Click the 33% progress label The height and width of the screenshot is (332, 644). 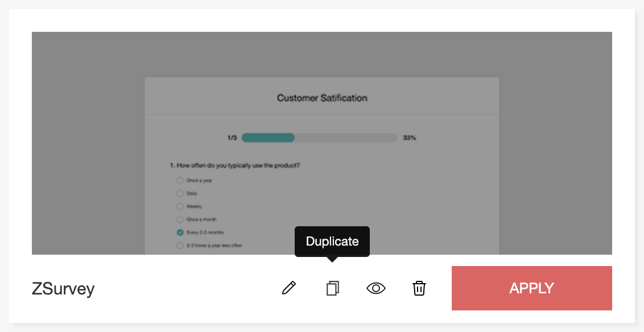pos(409,138)
